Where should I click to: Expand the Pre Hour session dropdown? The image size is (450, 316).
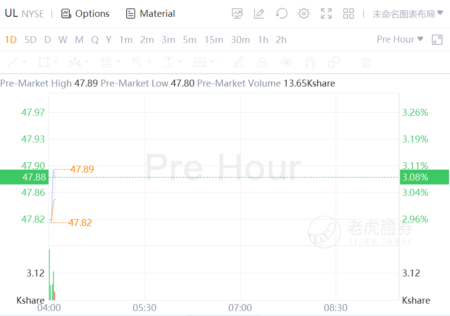[400, 40]
